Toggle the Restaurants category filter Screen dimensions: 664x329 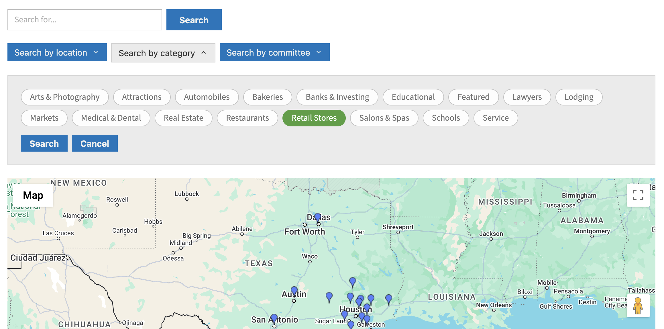[247, 118]
